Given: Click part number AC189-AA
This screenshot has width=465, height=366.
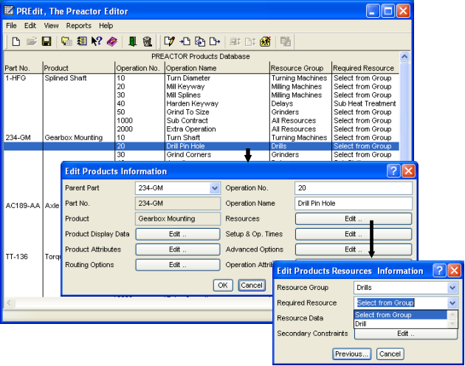Looking at the screenshot, I should (x=23, y=206).
